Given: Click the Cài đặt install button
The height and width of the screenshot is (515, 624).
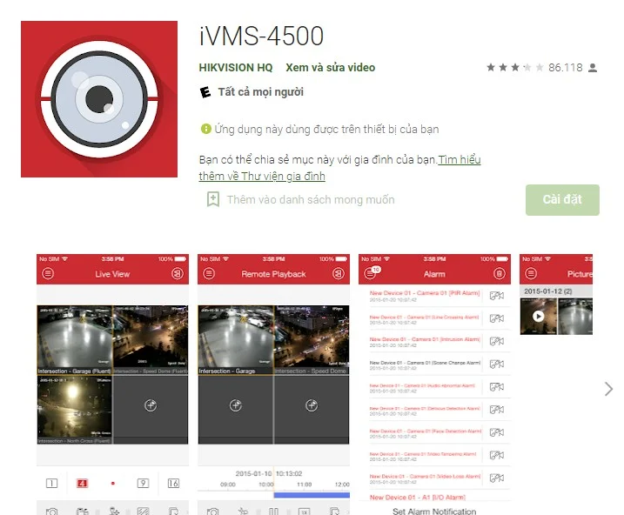Looking at the screenshot, I should click(562, 199).
